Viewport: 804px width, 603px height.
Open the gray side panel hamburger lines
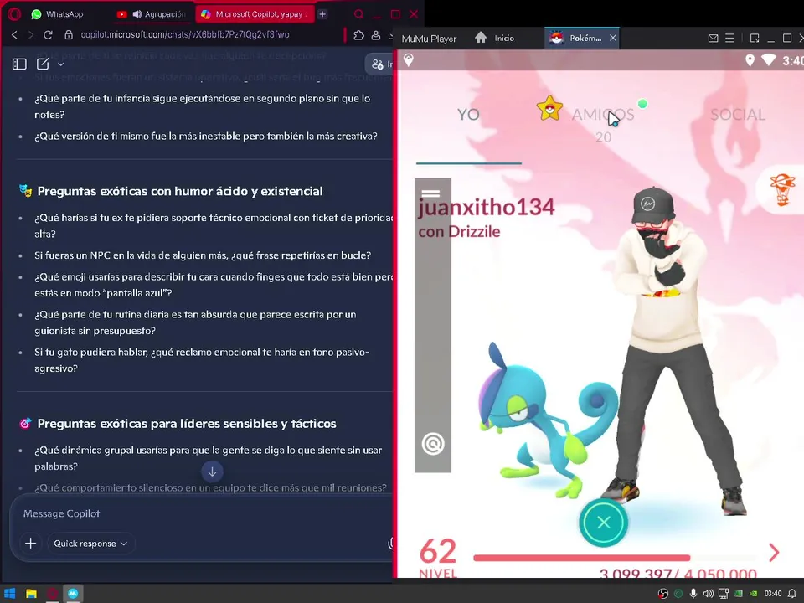tap(430, 193)
